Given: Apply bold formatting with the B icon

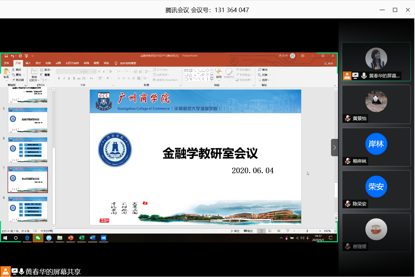Looking at the screenshot, I should coord(59,78).
